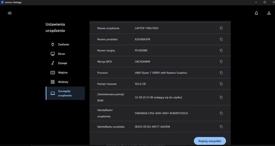Click the Wersja BIOS label
Viewport: 275px width, 146px height.
click(x=105, y=62)
